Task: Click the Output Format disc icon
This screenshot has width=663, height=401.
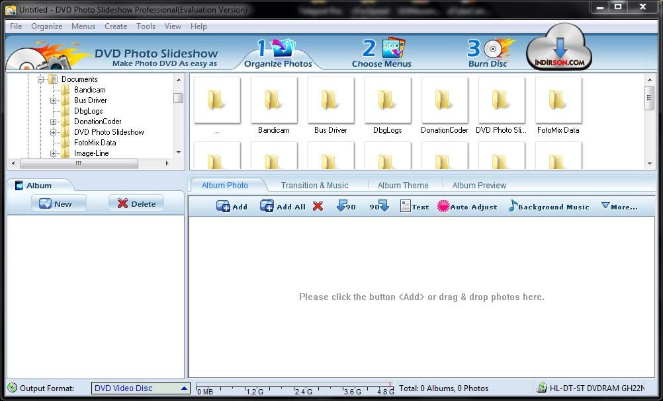Action: [x=13, y=388]
